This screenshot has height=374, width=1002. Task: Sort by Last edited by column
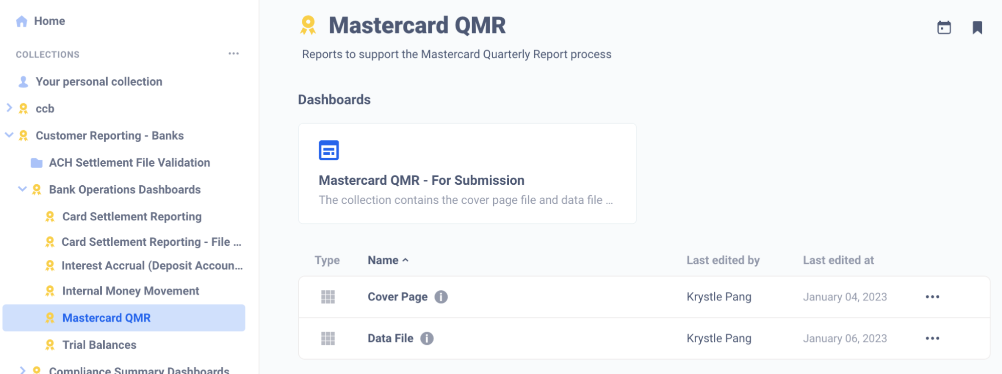tap(723, 260)
